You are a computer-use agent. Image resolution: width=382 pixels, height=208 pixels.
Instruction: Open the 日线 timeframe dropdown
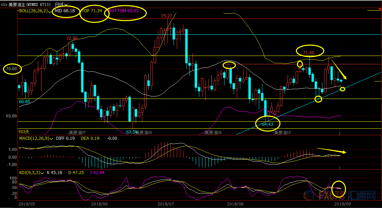(60, 5)
